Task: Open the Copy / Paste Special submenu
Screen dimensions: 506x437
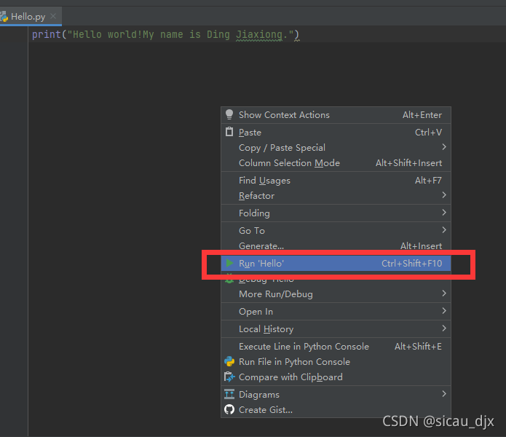Action: (x=336, y=148)
